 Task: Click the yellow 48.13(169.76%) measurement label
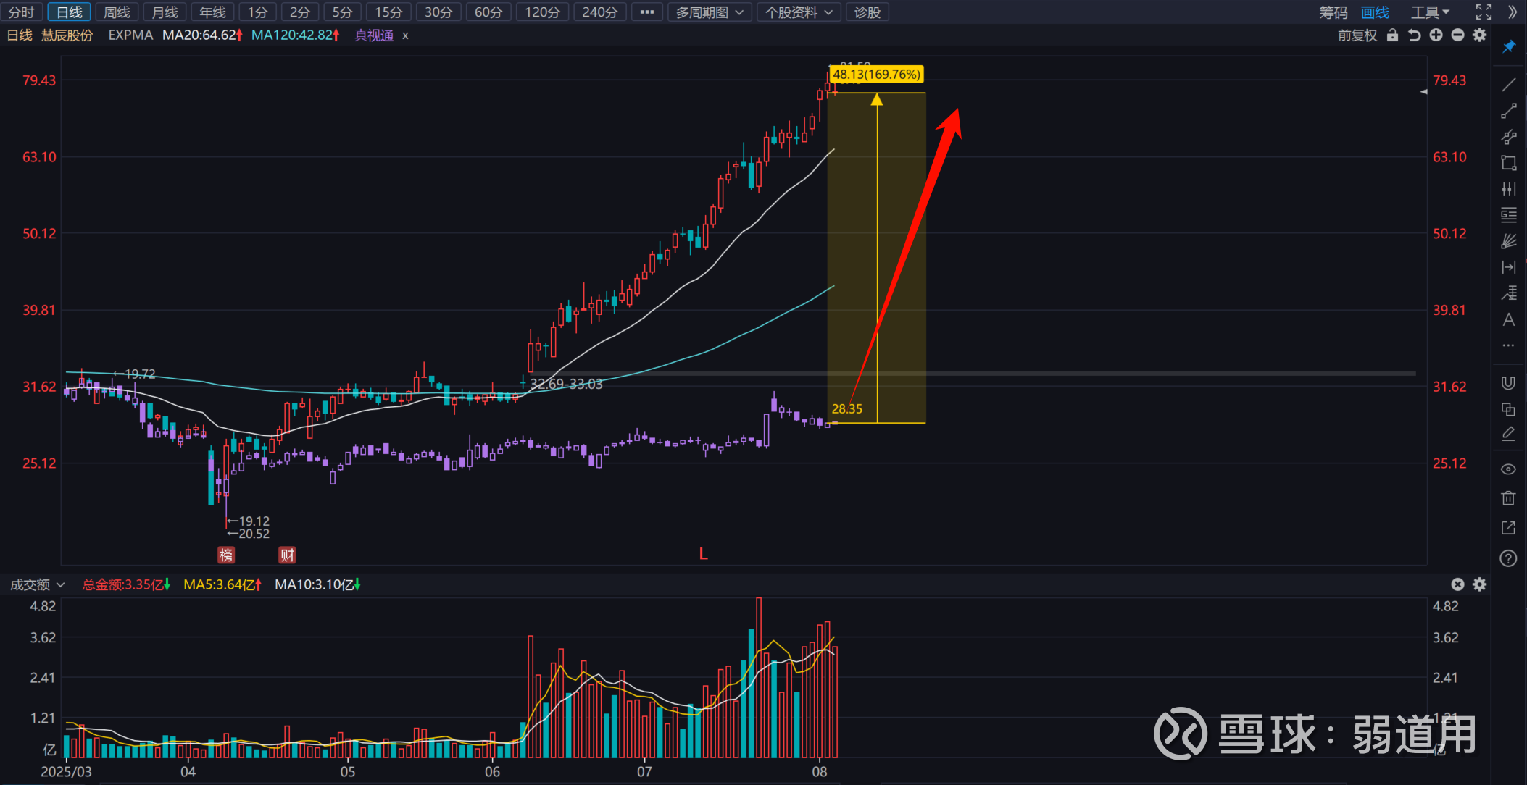[x=876, y=75]
